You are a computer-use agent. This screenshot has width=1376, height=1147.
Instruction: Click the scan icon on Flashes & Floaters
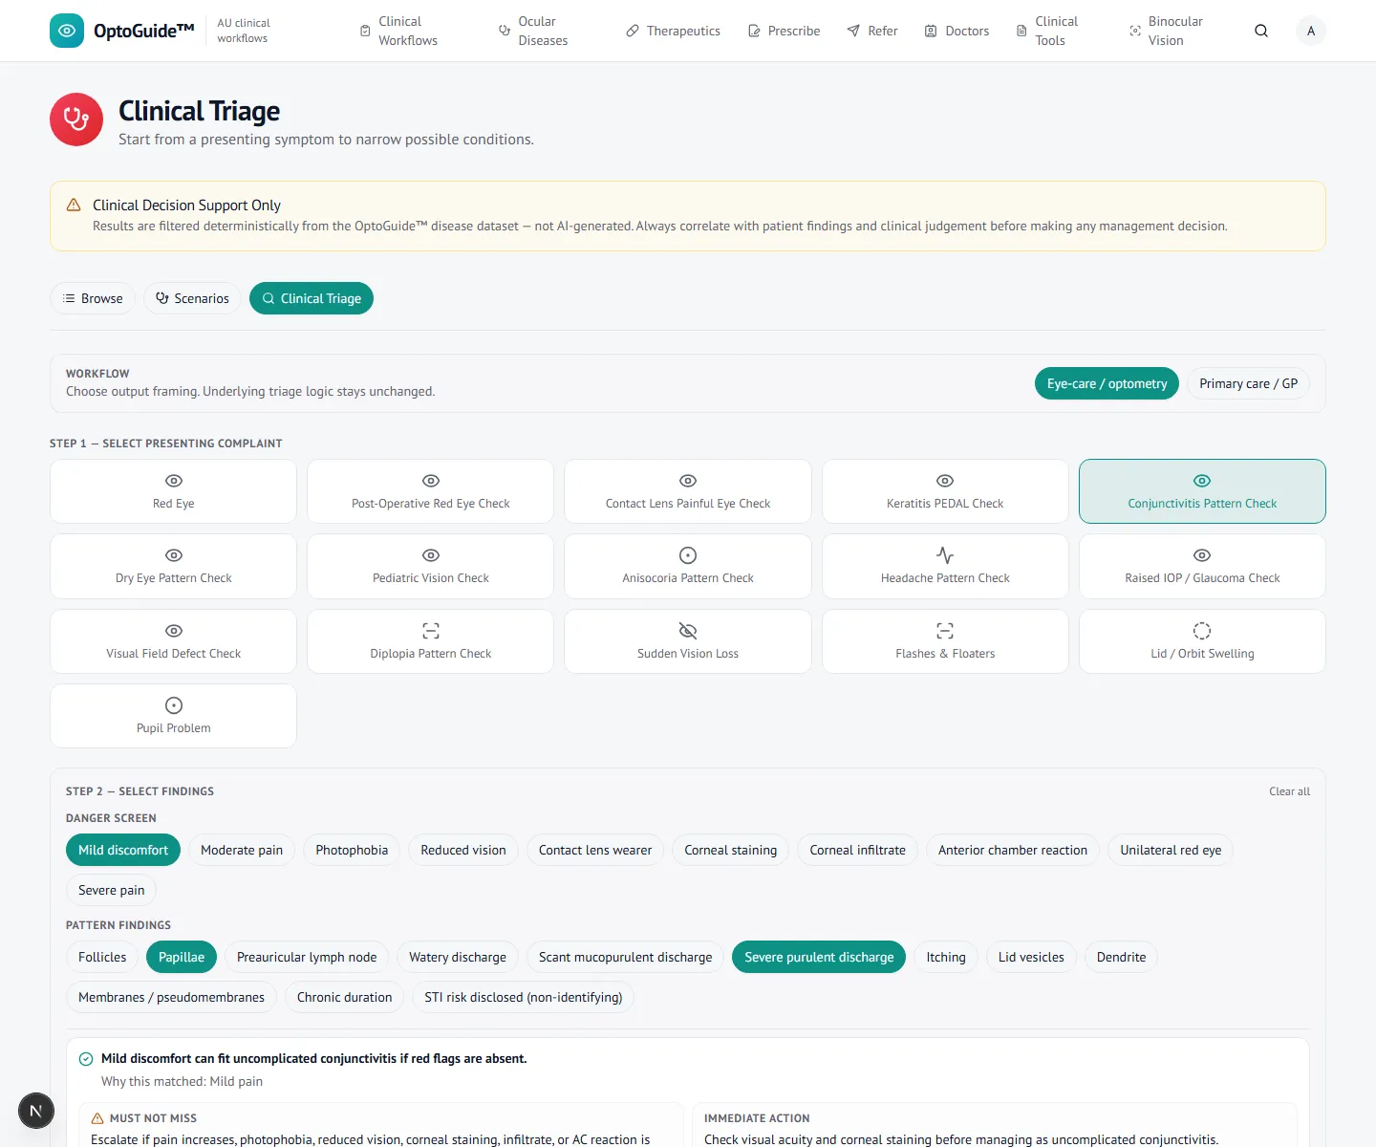point(945,631)
